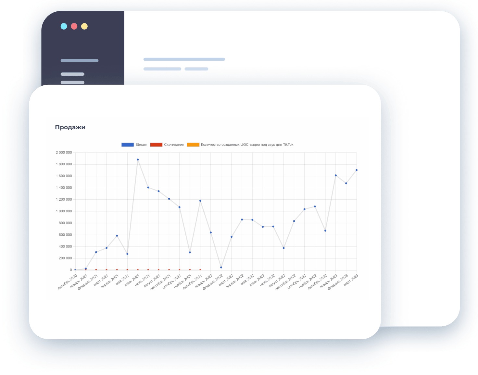Click the yellow window control dot
The height and width of the screenshot is (375, 478).
[84, 26]
